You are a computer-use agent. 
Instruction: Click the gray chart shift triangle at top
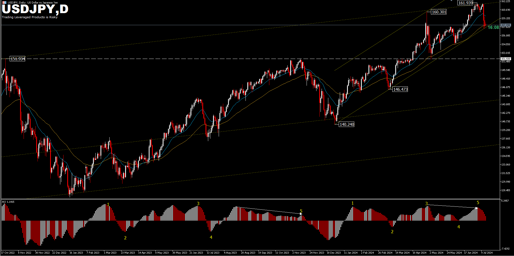coord(451,1)
